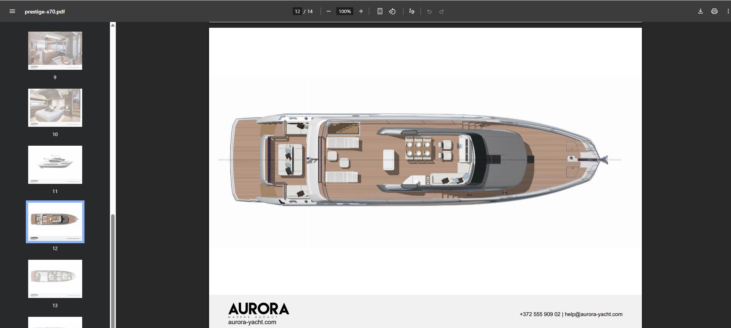The image size is (731, 328).
Task: Toggle the sidebar with the hamburger menu icon
Action: [x=12, y=12]
